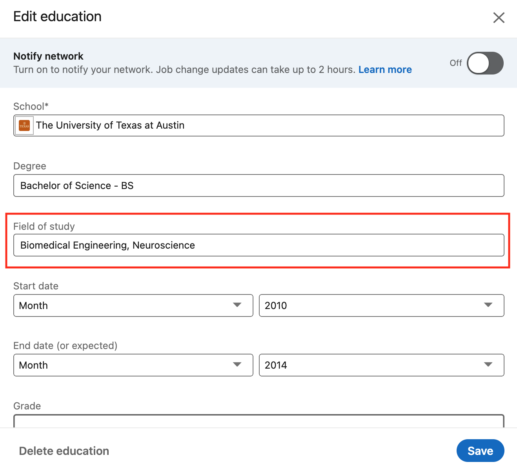The height and width of the screenshot is (469, 517).
Task: Close the Edit education dialog
Action: 499,18
